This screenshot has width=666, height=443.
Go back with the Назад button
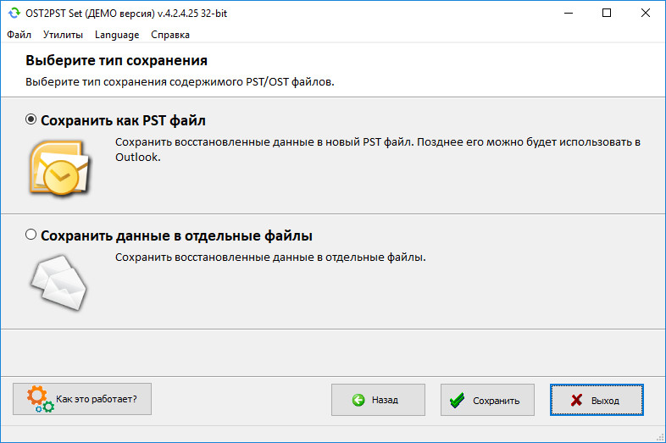point(378,400)
